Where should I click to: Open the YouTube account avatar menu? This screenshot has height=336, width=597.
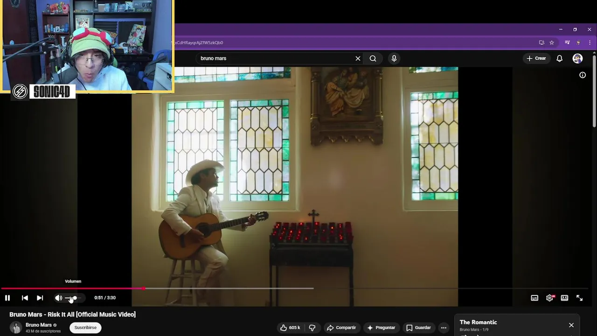click(577, 58)
